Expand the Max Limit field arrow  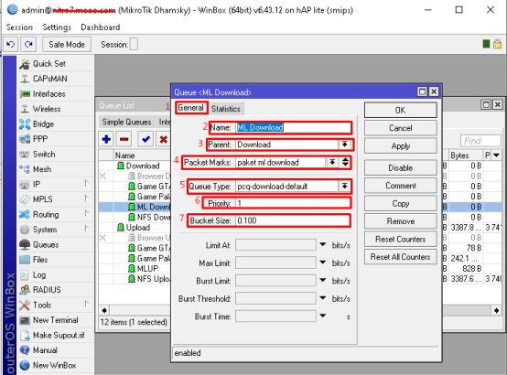(323, 262)
